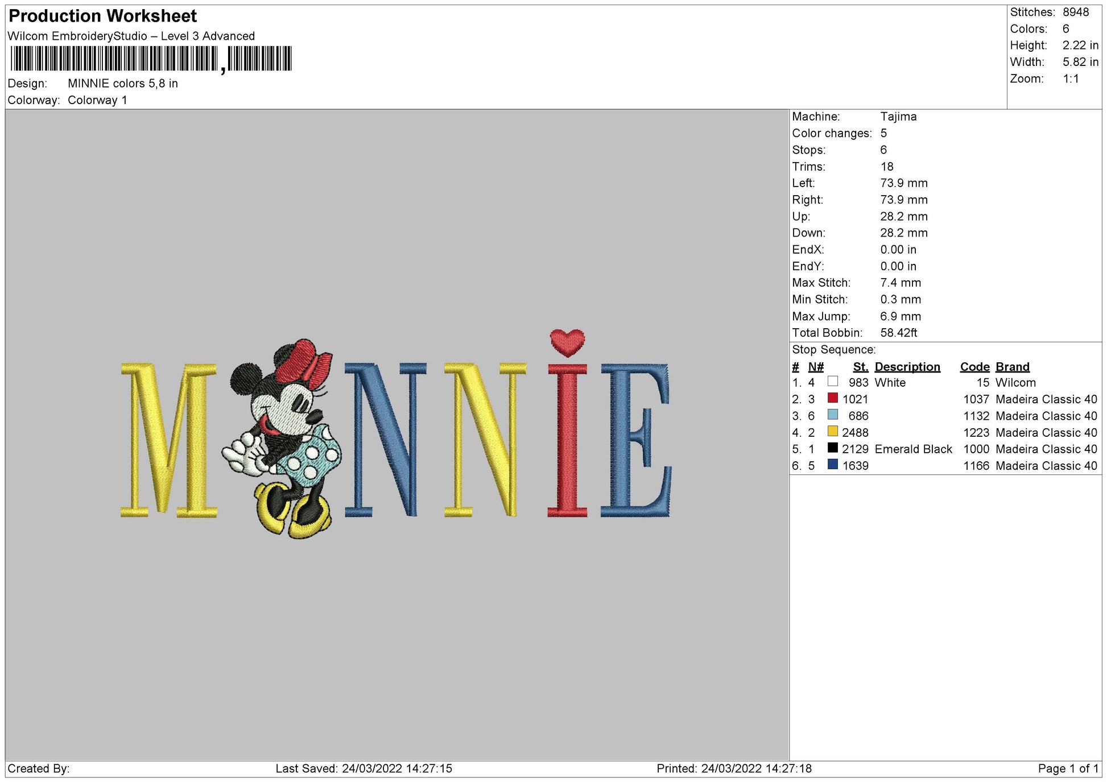Click the white thread color swatch
The height and width of the screenshot is (782, 1107).
click(832, 382)
